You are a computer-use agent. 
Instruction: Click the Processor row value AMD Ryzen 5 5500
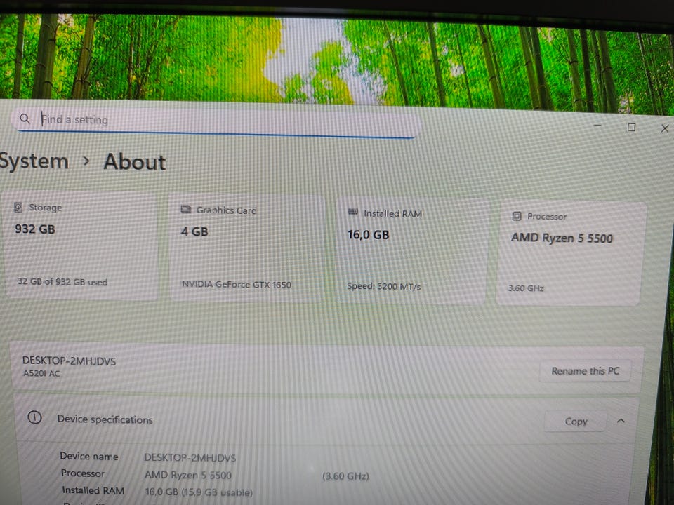click(x=188, y=475)
